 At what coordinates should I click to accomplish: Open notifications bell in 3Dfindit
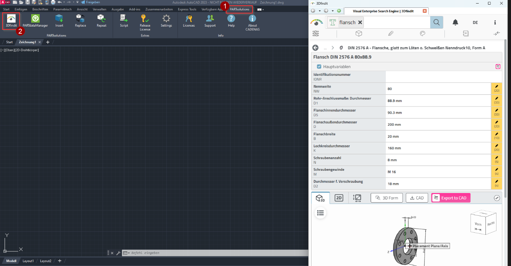coord(455,22)
